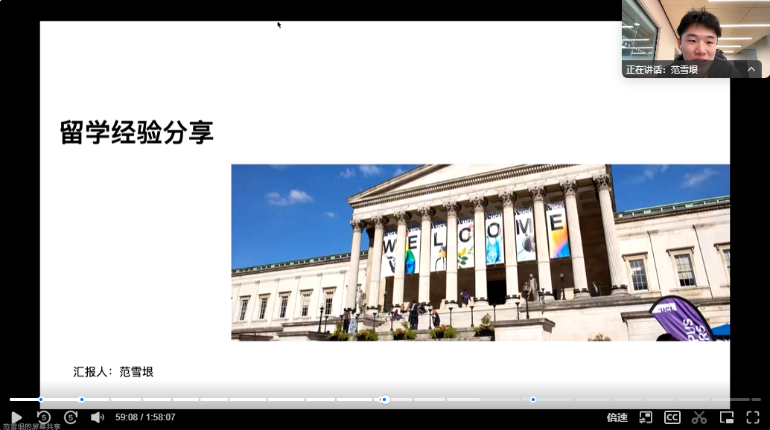Mute the volume speaker icon
The height and width of the screenshot is (430, 770).
(x=97, y=417)
